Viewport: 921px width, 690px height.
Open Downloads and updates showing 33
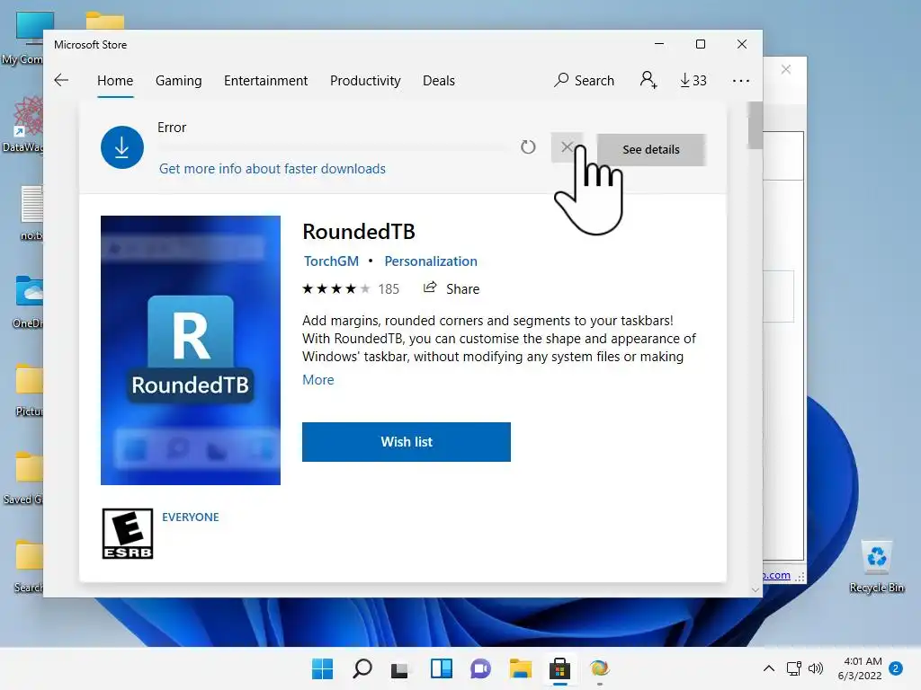click(693, 80)
